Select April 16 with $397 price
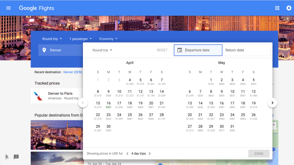294x165 pixels. click(x=109, y=105)
